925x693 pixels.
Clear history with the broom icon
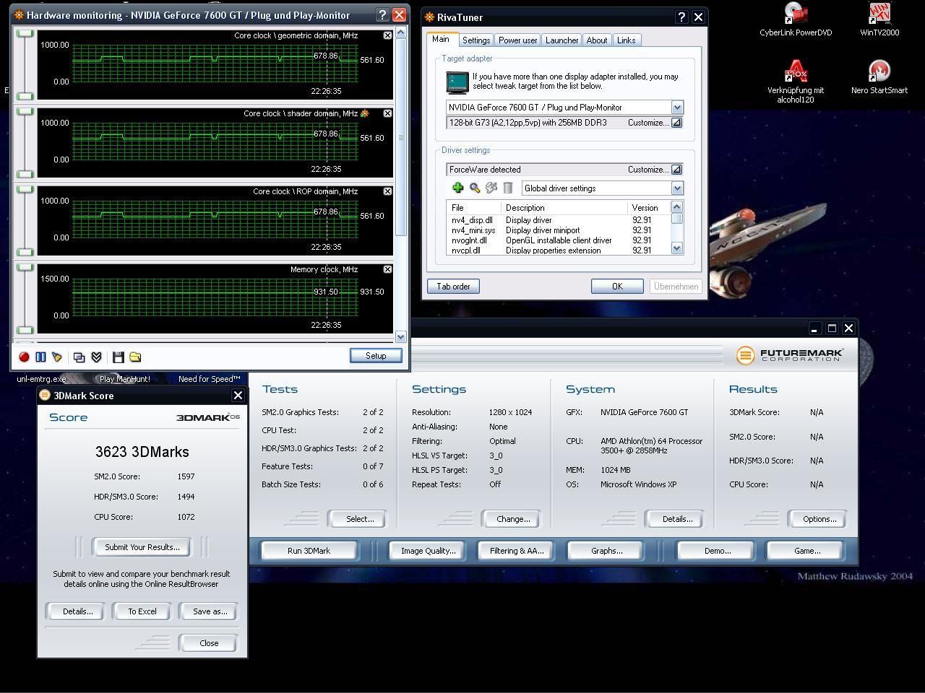click(57, 357)
